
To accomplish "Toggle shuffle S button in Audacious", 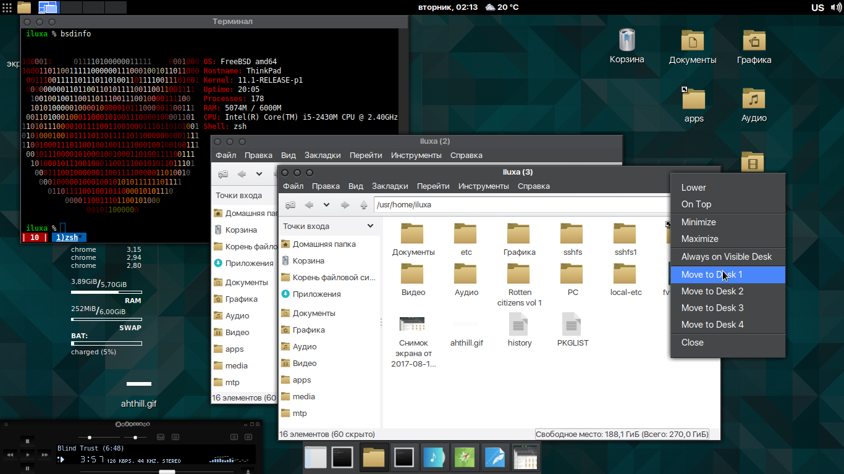I will 234,437.
